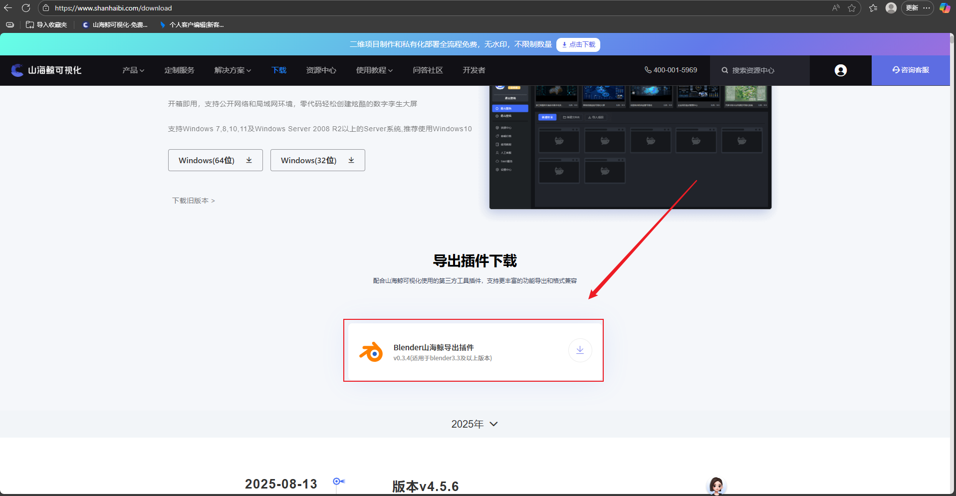Expand the 解决方案 navigation dropdown

(x=233, y=70)
